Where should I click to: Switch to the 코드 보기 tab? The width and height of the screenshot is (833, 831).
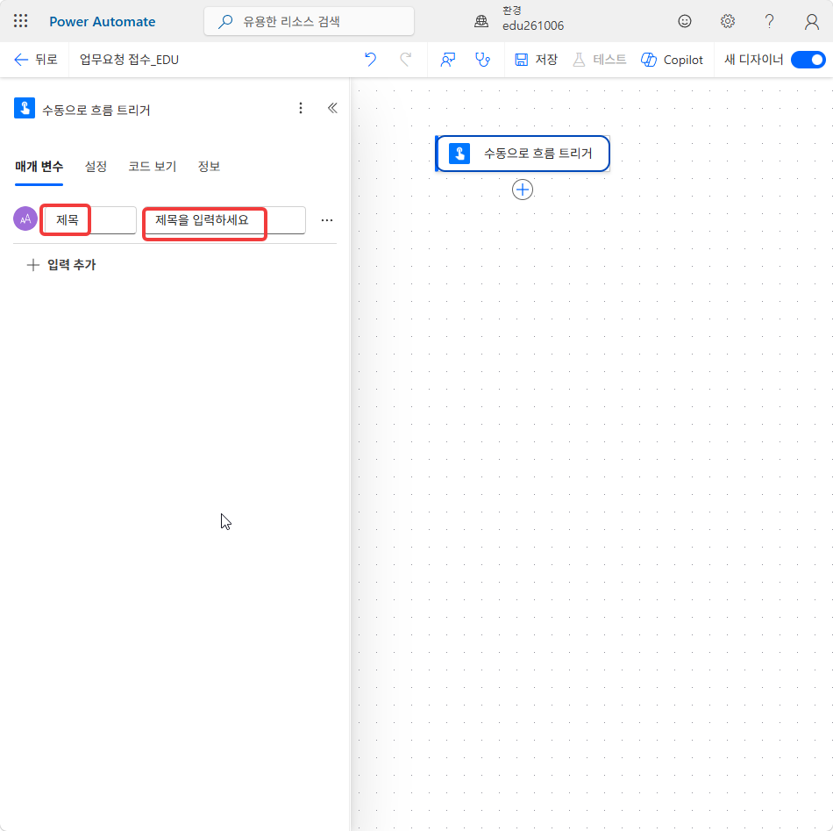tap(153, 167)
